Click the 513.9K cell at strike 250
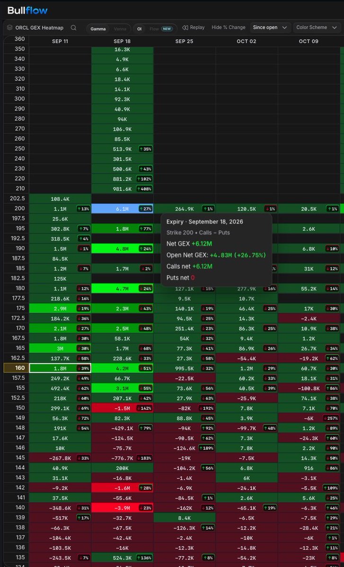The image size is (344, 567). pyautogui.click(x=122, y=149)
